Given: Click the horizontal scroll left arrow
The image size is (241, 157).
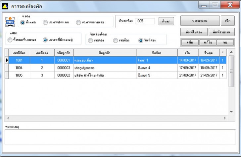Looking at the screenshot, I should click(x=8, y=118).
